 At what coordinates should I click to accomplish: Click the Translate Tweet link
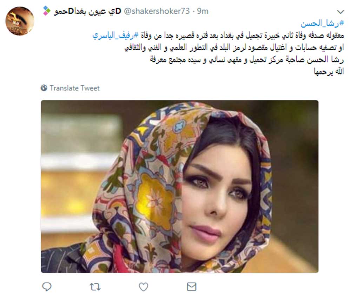[x=74, y=88]
